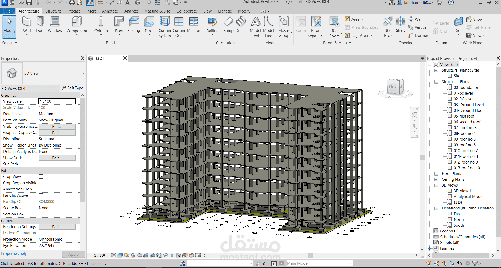This screenshot has width=501, height=268.
Task: Place Model Text
Action: 255,27
